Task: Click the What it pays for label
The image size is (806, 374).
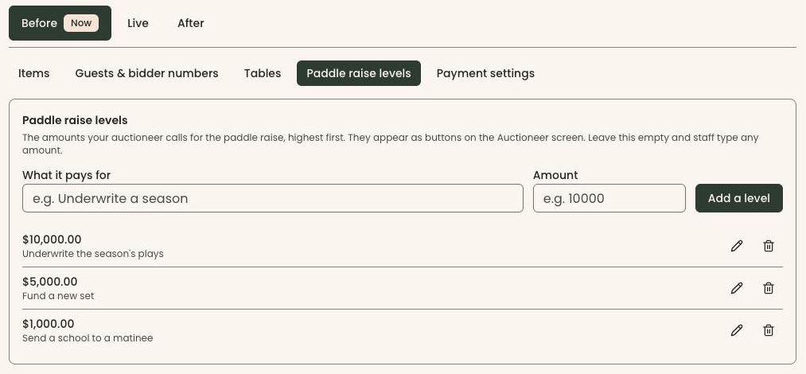Action: (x=66, y=175)
